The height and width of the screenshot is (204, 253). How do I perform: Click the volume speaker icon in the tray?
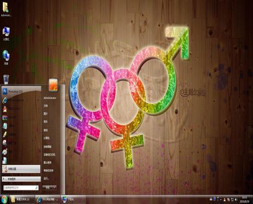(x=236, y=200)
